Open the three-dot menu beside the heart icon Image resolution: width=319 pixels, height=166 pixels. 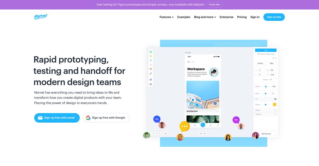click(193, 62)
